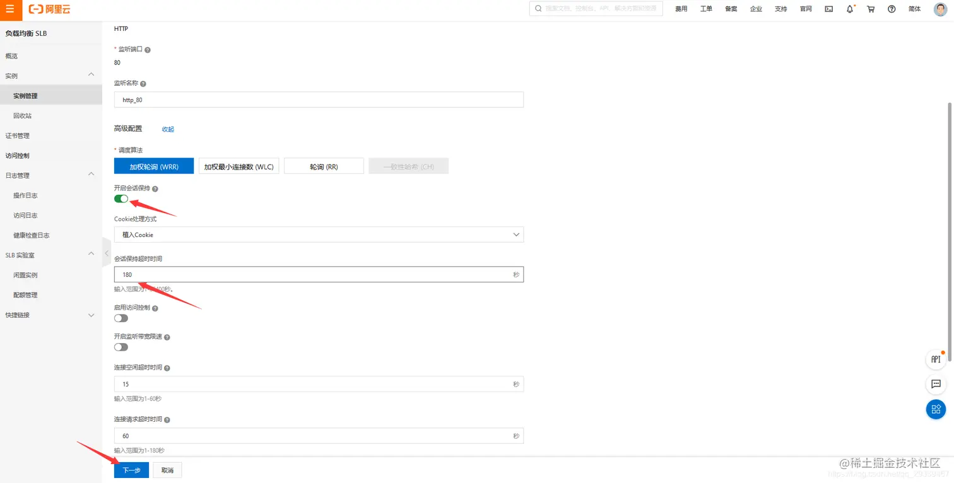The height and width of the screenshot is (483, 954).
Task: Select 加权最小连接数 (WLC) algorithm
Action: 238,166
